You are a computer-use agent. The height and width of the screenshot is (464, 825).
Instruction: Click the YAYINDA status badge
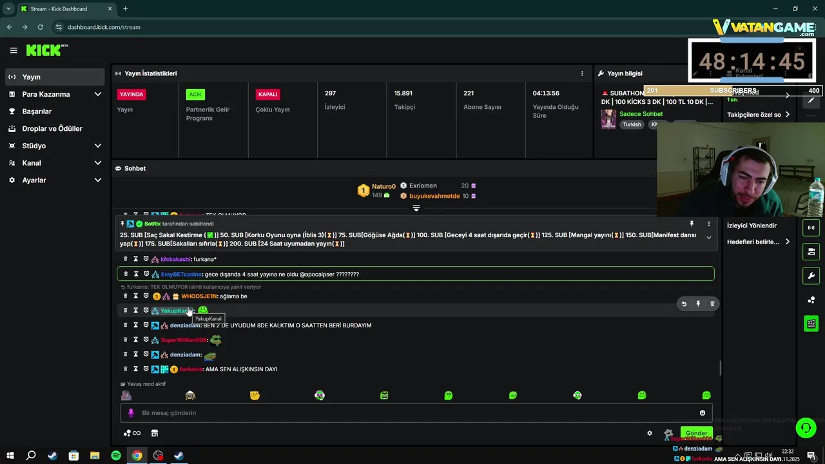coord(131,94)
